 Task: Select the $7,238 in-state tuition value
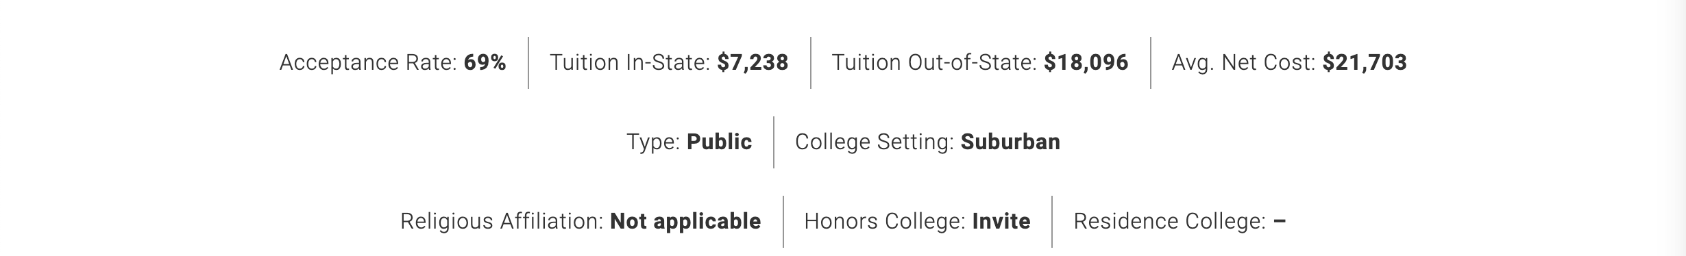753,63
